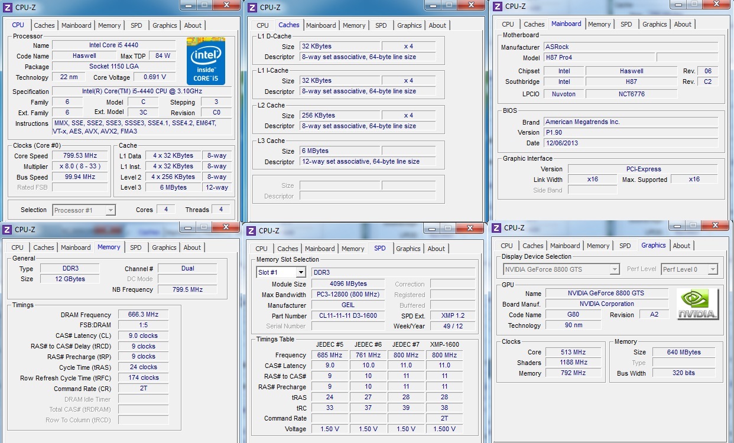Click CPU-Z title icon in the SPD tab window
This screenshot has height=443, width=734.
251,230
